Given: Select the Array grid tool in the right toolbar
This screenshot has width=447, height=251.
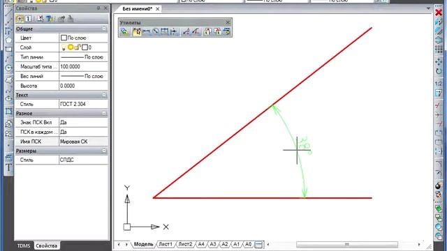Looking at the screenshot, I should (x=439, y=50).
